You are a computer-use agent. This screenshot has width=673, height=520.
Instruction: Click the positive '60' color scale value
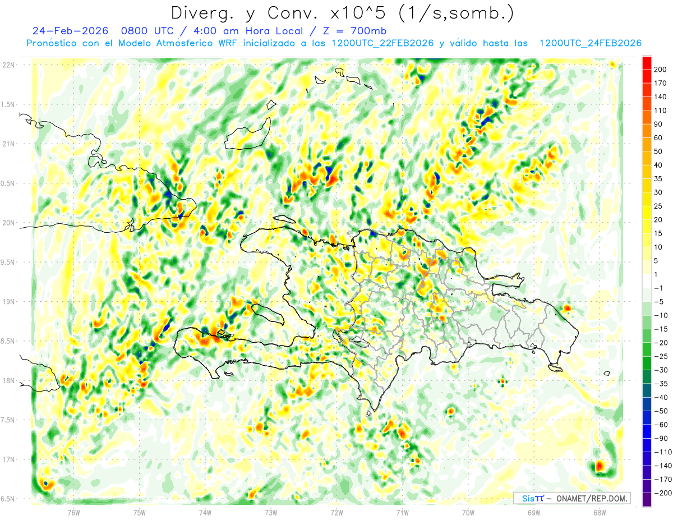click(659, 138)
